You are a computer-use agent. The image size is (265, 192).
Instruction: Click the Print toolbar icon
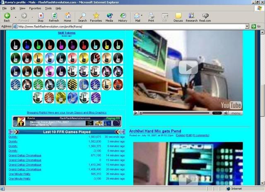(x=151, y=17)
